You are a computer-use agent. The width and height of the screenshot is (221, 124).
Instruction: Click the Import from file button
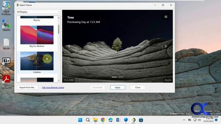pos(27,87)
